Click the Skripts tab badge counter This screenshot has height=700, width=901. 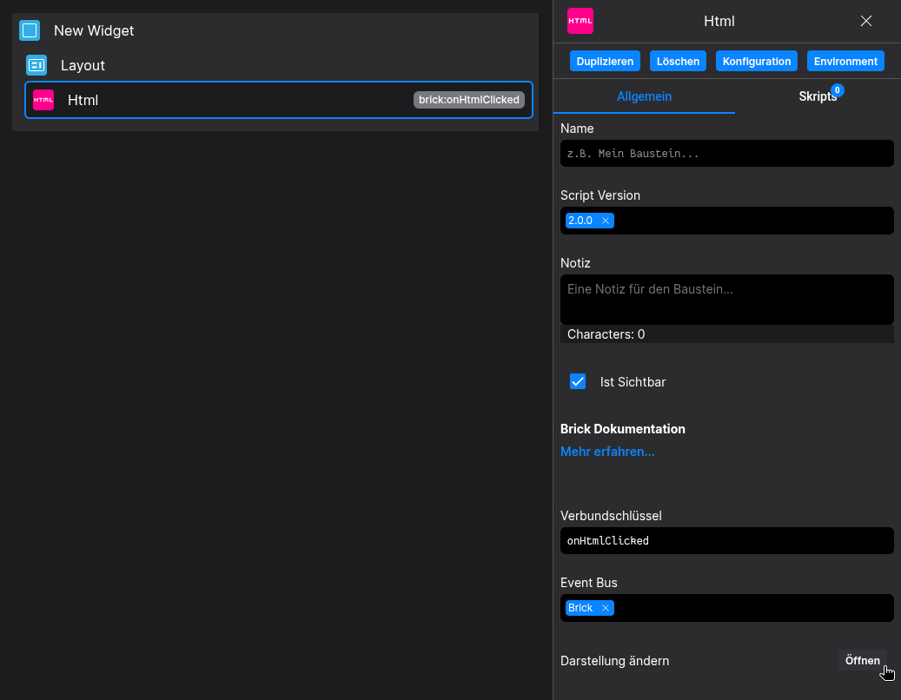coord(837,89)
